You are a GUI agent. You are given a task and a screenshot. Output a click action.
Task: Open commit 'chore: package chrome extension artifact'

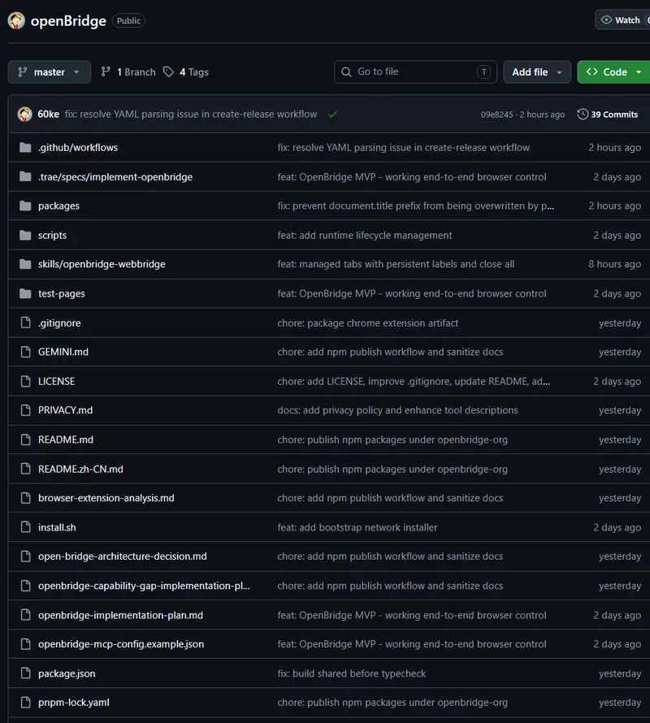368,323
